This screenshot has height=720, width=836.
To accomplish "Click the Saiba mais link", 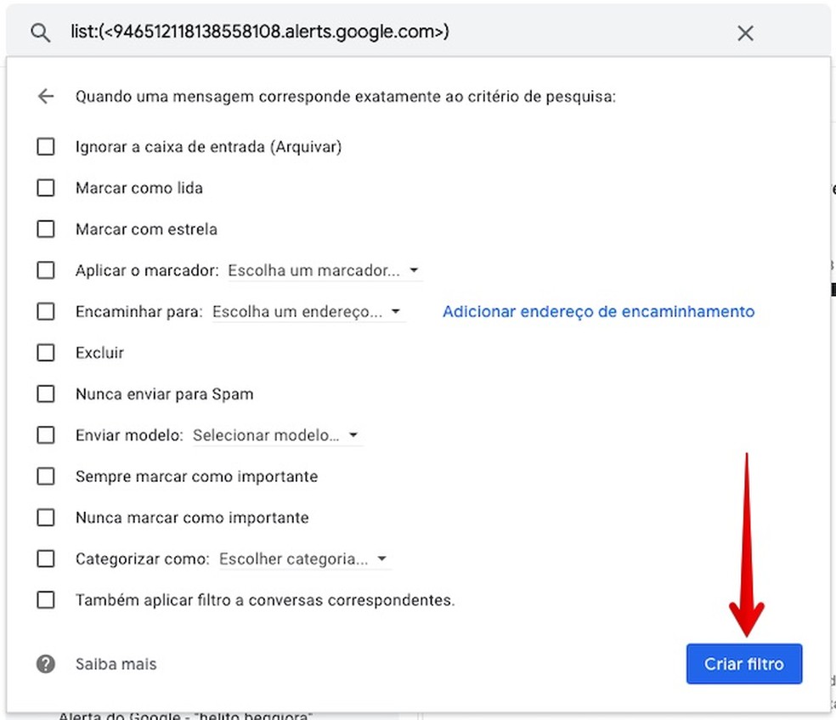I will pyautogui.click(x=116, y=664).
